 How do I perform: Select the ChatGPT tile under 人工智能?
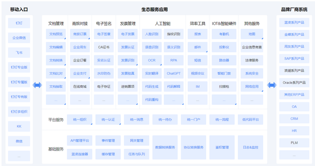click(173, 73)
